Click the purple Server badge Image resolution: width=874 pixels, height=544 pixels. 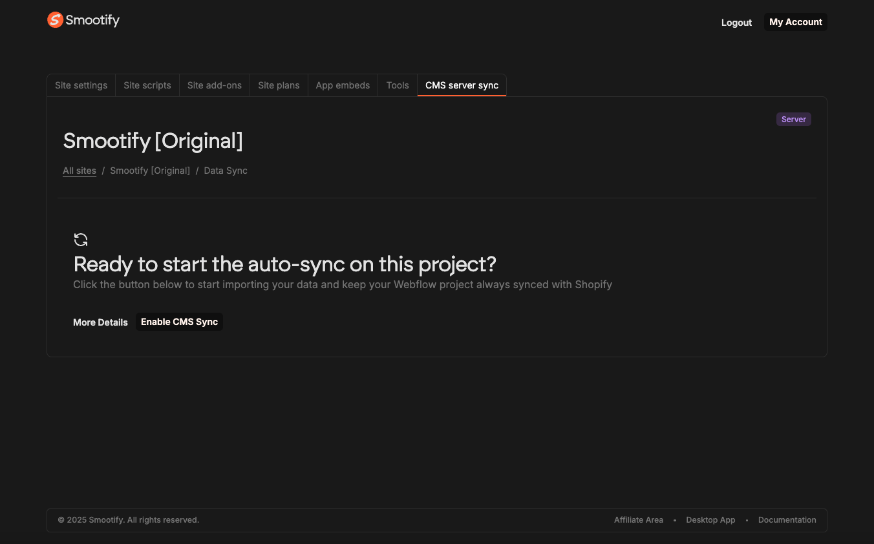tap(793, 120)
